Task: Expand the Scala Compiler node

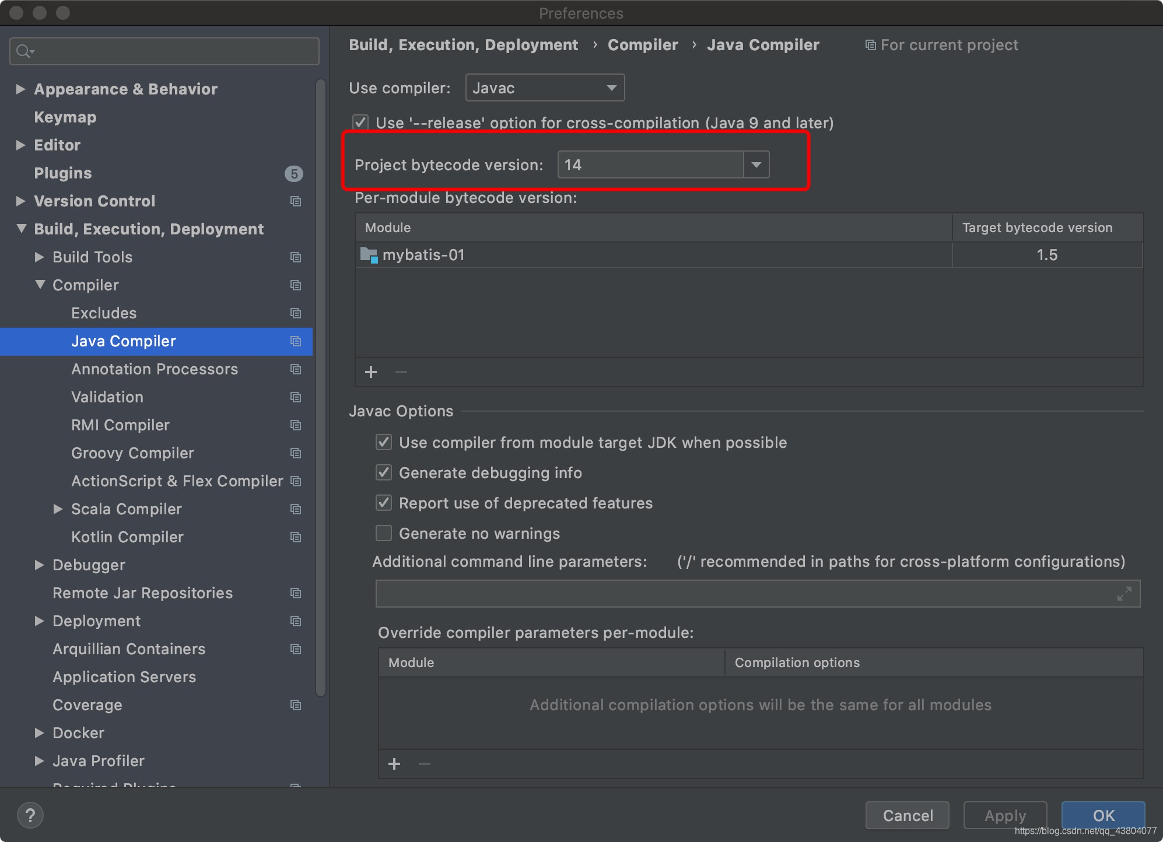Action: (x=58, y=509)
